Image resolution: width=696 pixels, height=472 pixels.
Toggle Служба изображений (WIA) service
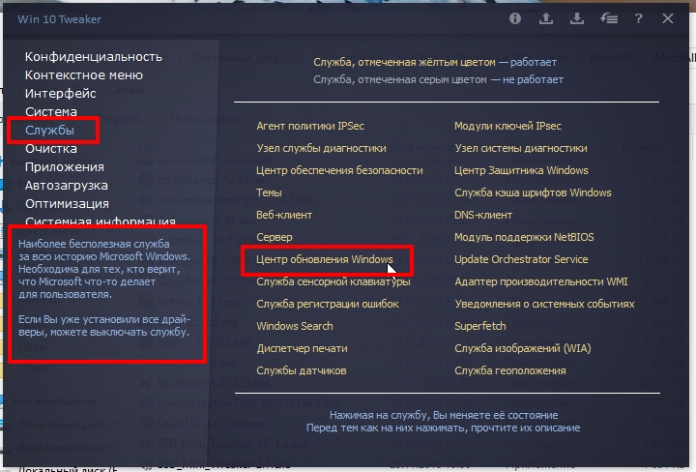tap(522, 348)
